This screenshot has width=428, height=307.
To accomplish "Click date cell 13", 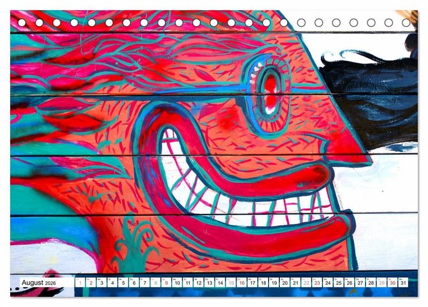I will point(209,282).
